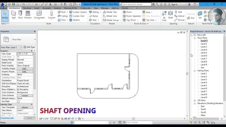Expand Room & Area panel dropdown
This screenshot has height=127, width=226.
coord(141,24)
